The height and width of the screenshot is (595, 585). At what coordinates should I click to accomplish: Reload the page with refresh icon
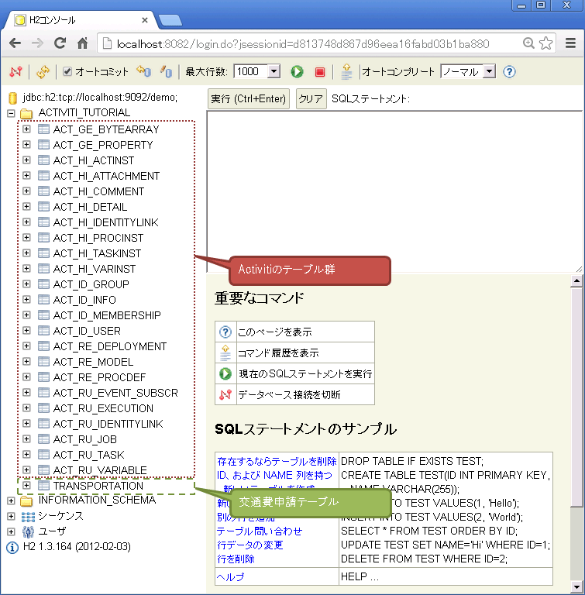(60, 43)
